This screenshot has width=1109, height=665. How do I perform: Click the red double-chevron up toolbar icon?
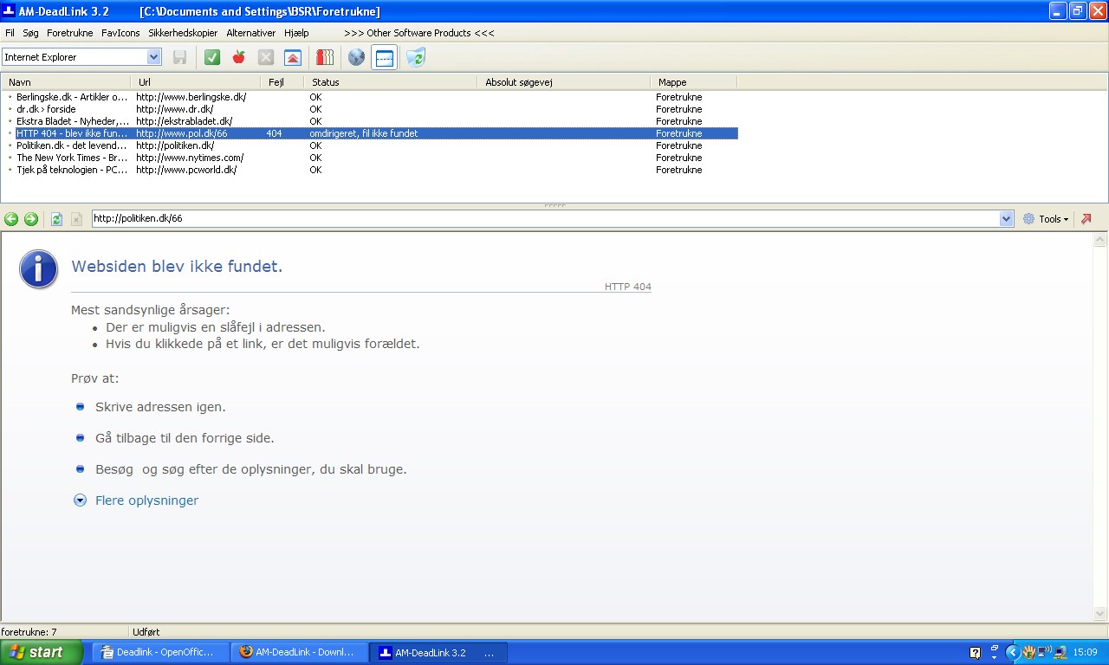click(293, 57)
